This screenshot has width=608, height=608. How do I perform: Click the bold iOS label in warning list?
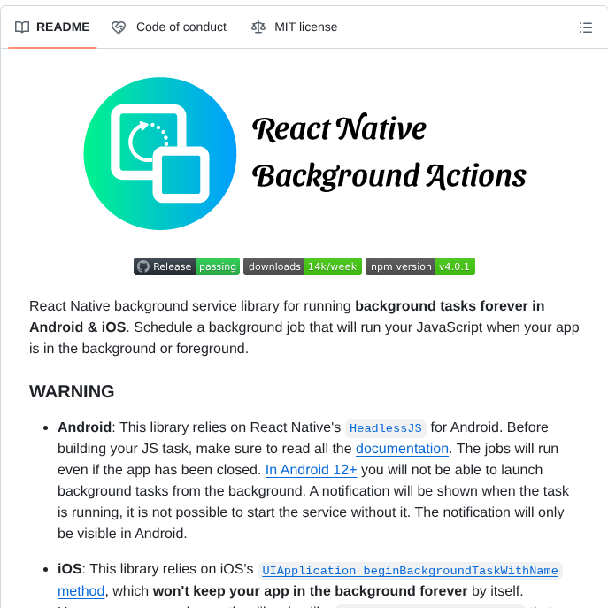pos(70,569)
